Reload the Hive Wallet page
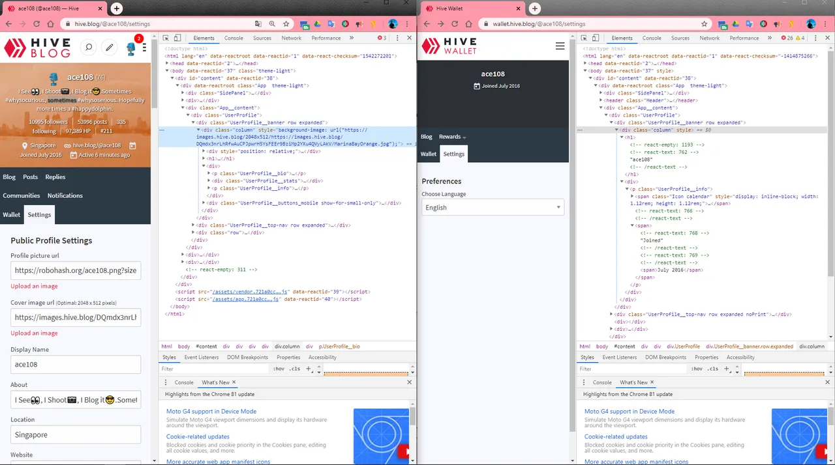The image size is (835, 465). [x=454, y=23]
